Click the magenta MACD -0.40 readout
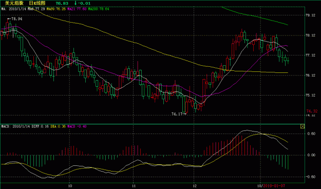 click(x=77, y=126)
